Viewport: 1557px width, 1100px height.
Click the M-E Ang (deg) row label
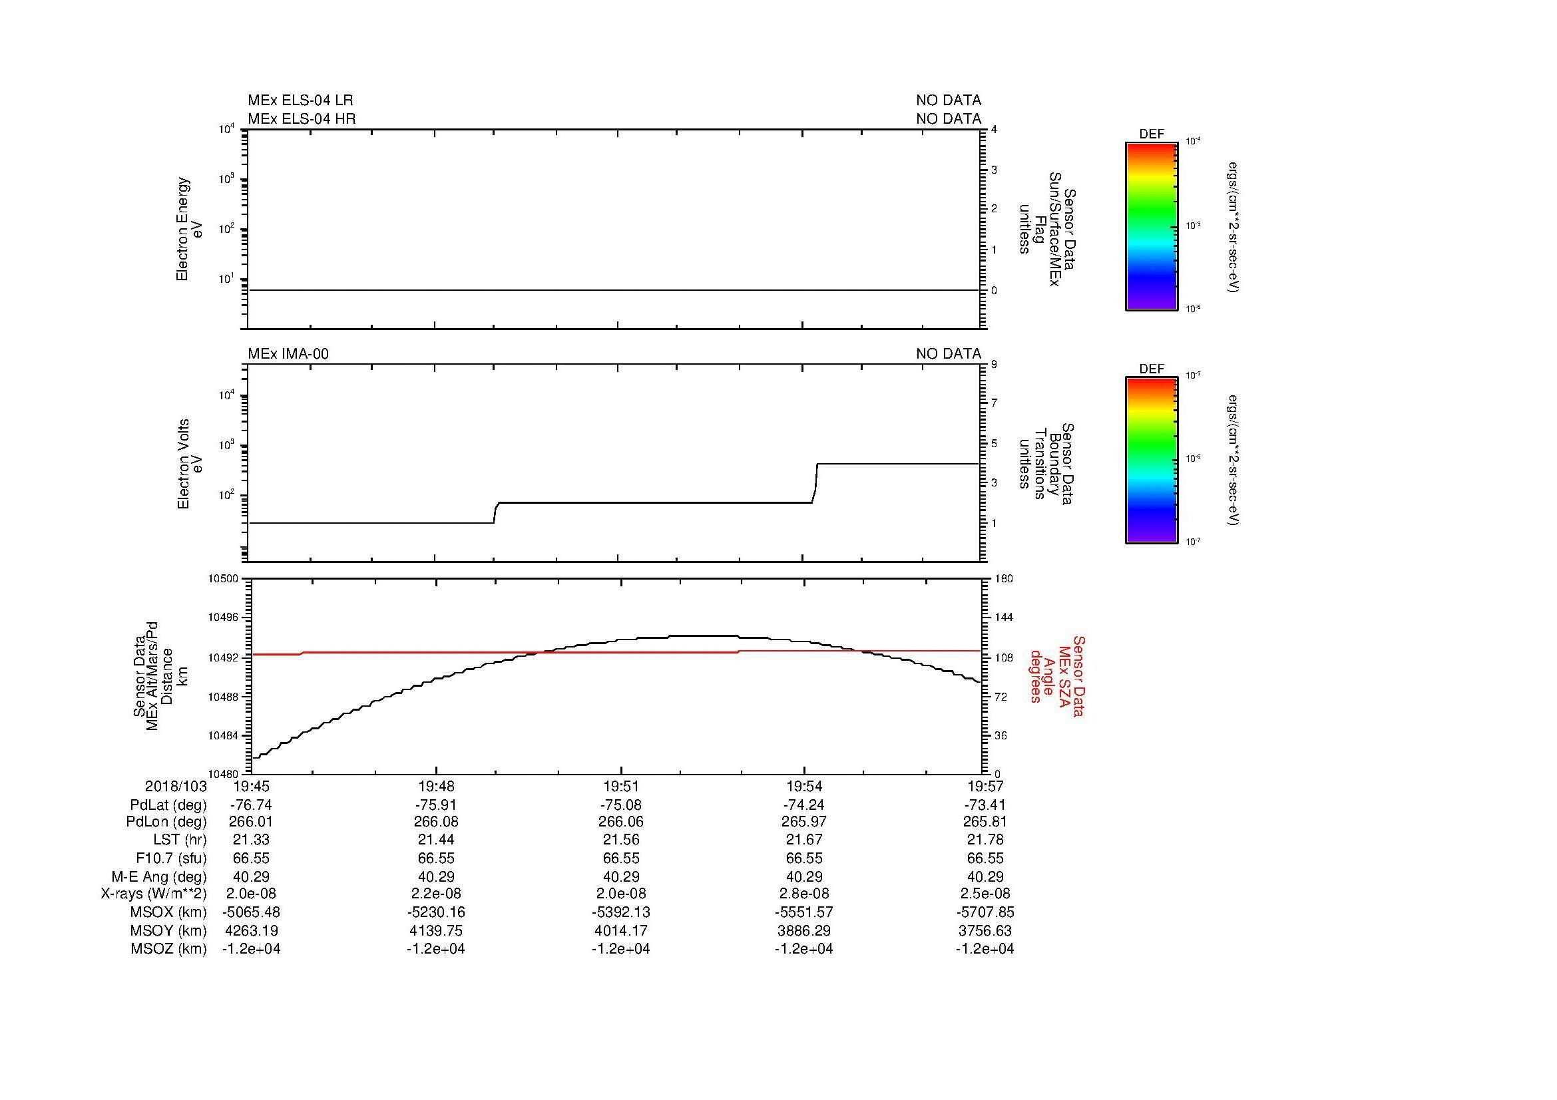click(x=158, y=876)
